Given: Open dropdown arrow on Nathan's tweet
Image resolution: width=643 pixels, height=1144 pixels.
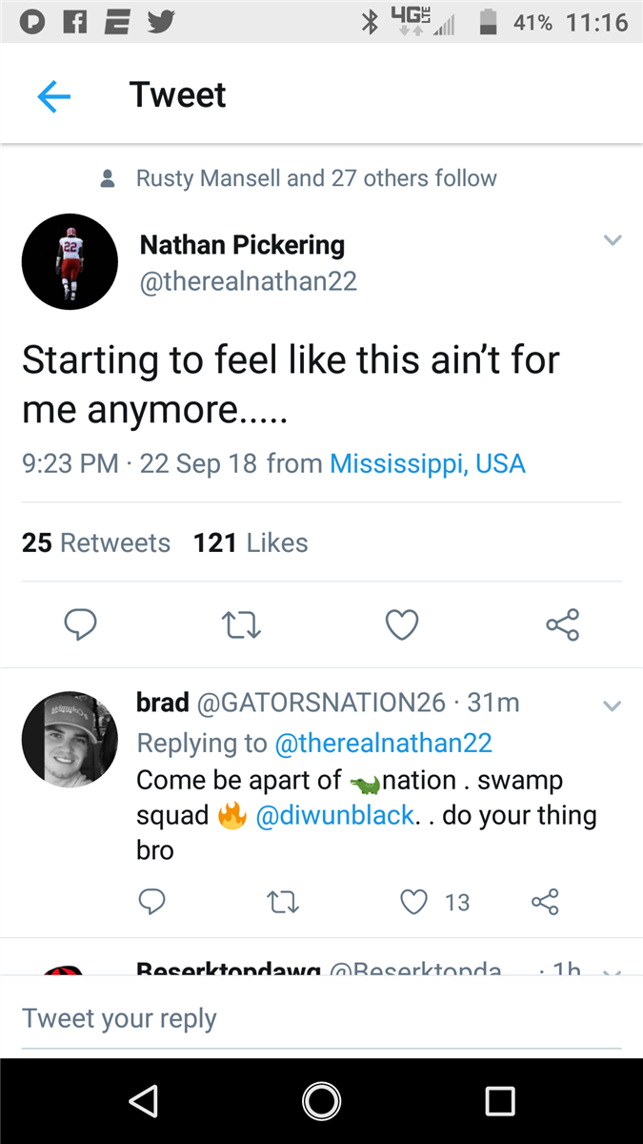Looking at the screenshot, I should 613,240.
